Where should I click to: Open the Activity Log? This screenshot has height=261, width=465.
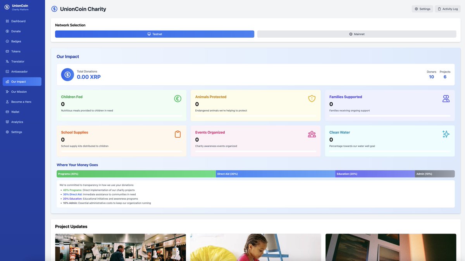click(448, 9)
